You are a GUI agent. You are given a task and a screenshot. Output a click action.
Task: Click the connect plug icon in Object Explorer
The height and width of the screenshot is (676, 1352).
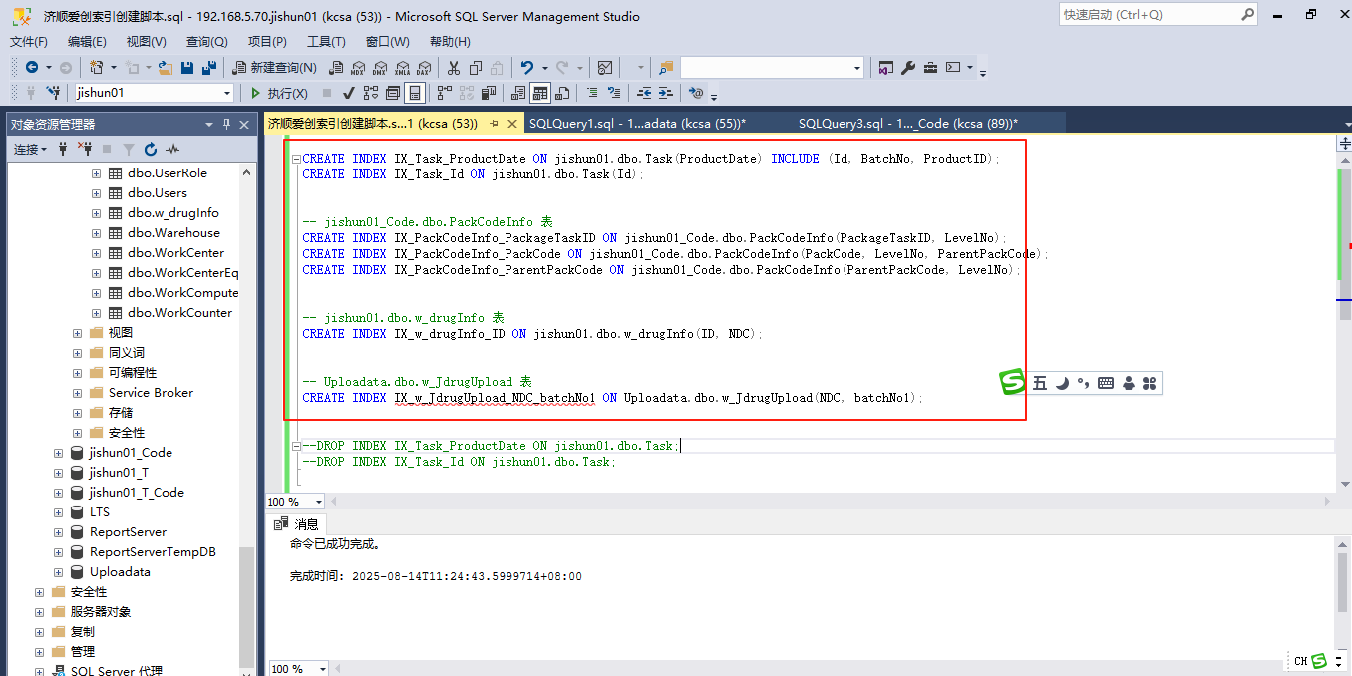[63, 149]
